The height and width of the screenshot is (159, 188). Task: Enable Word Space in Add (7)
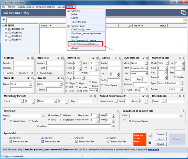click(x=102, y=85)
